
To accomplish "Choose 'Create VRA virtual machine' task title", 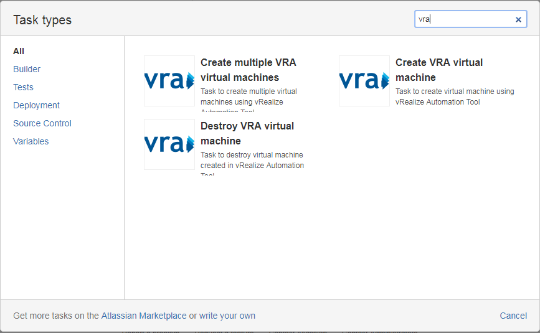I will [439, 70].
